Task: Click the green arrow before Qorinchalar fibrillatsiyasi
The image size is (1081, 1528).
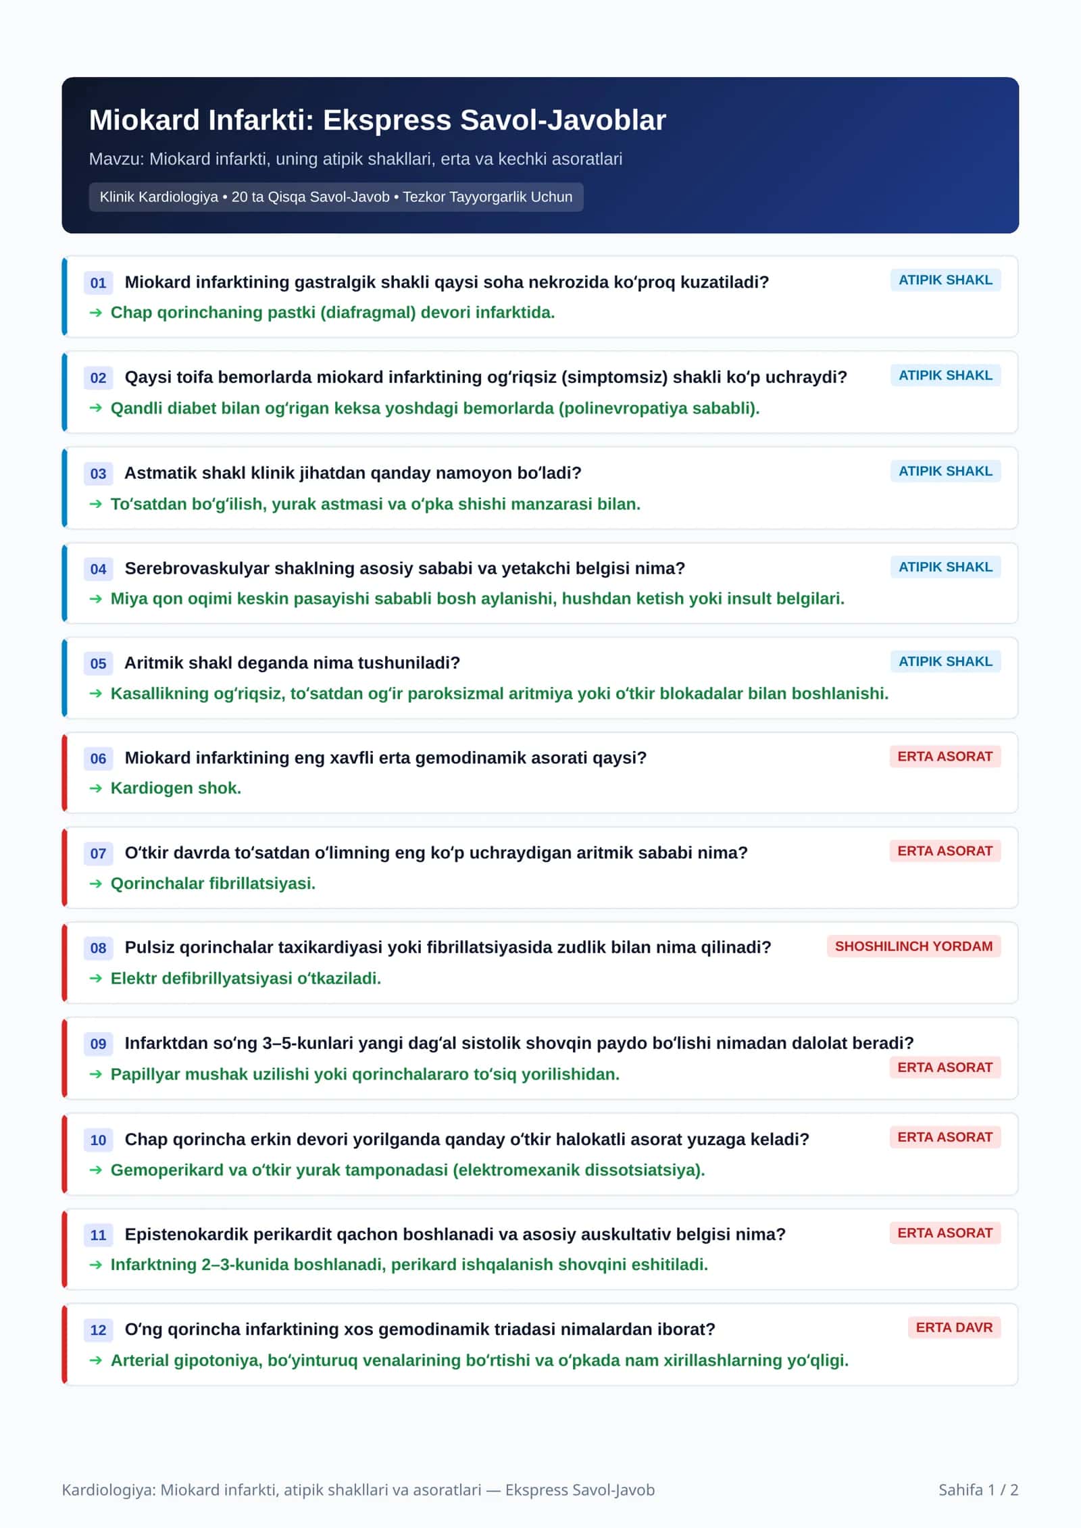Action: [x=96, y=884]
